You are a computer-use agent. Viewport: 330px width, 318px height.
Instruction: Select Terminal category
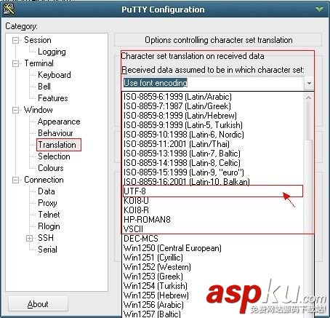coord(39,63)
